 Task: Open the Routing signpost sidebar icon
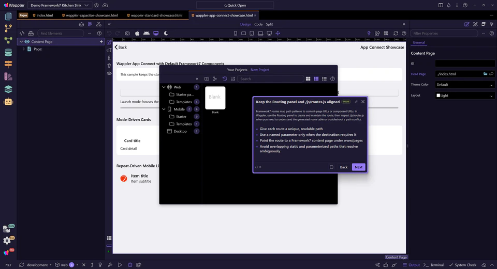tap(8, 64)
